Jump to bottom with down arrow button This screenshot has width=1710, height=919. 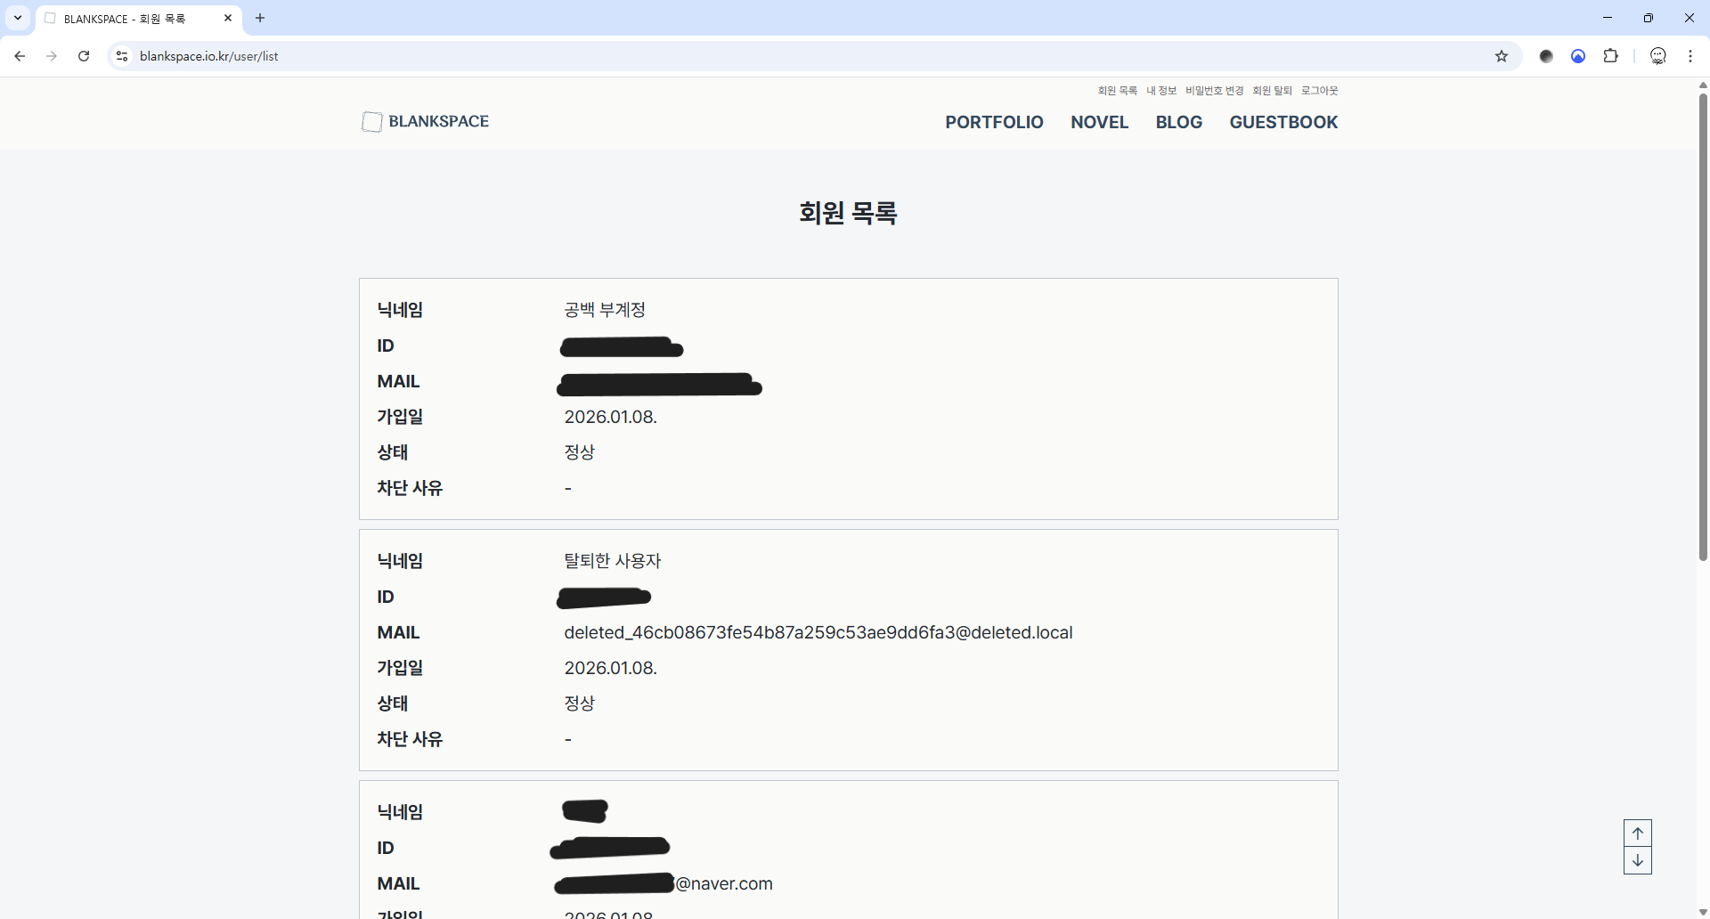point(1637,861)
